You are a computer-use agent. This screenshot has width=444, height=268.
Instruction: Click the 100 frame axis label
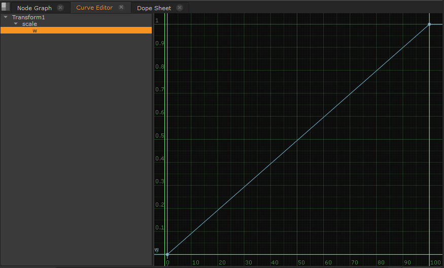click(x=435, y=262)
